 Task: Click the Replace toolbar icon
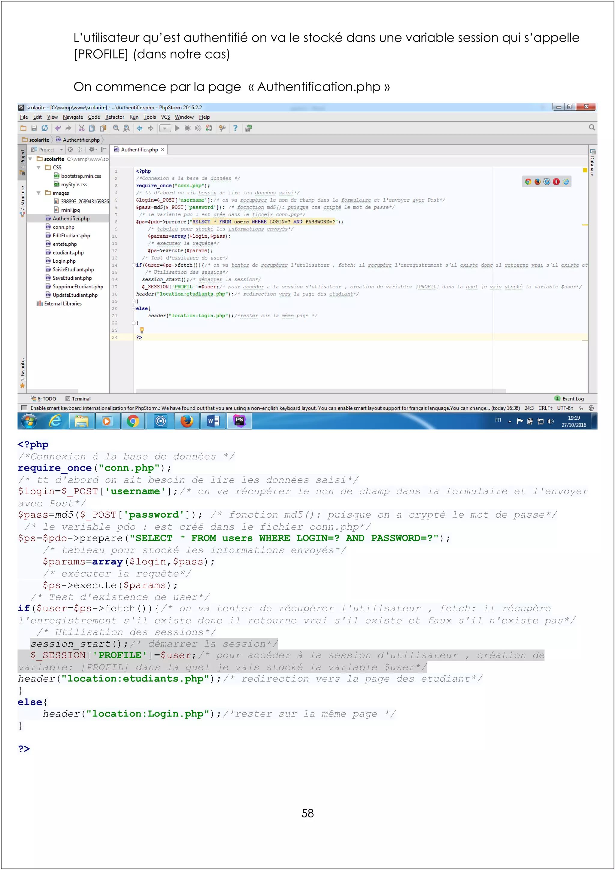pos(126,128)
